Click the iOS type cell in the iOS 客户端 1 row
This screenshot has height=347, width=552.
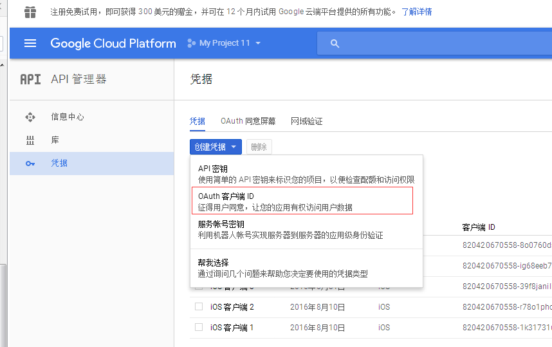384,328
